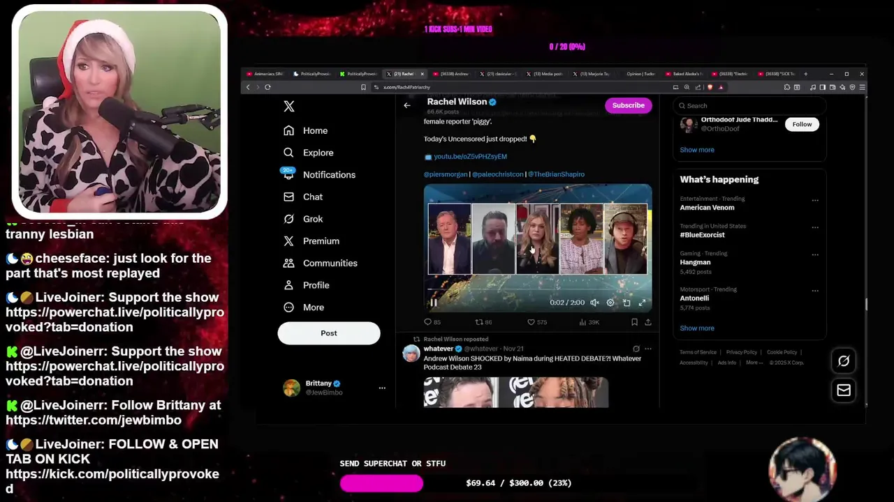The image size is (894, 502).
Task: Share the Rachel Wilson video post
Action: point(648,322)
